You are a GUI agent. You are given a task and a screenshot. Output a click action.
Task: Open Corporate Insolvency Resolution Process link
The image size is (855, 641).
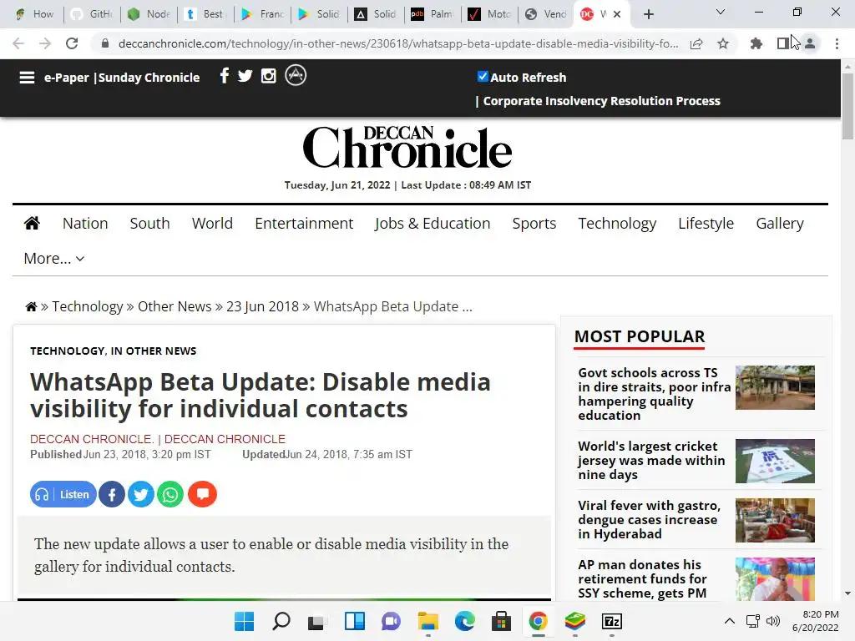coord(601,101)
